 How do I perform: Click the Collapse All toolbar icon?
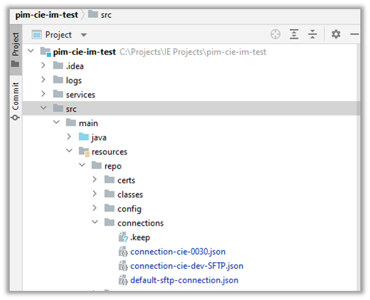pos(312,34)
